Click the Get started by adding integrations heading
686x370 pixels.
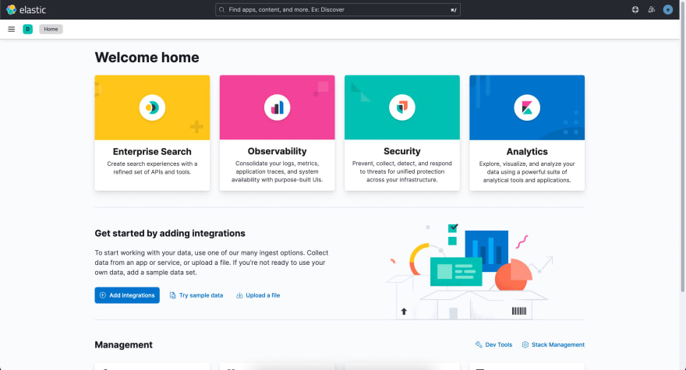click(x=170, y=233)
